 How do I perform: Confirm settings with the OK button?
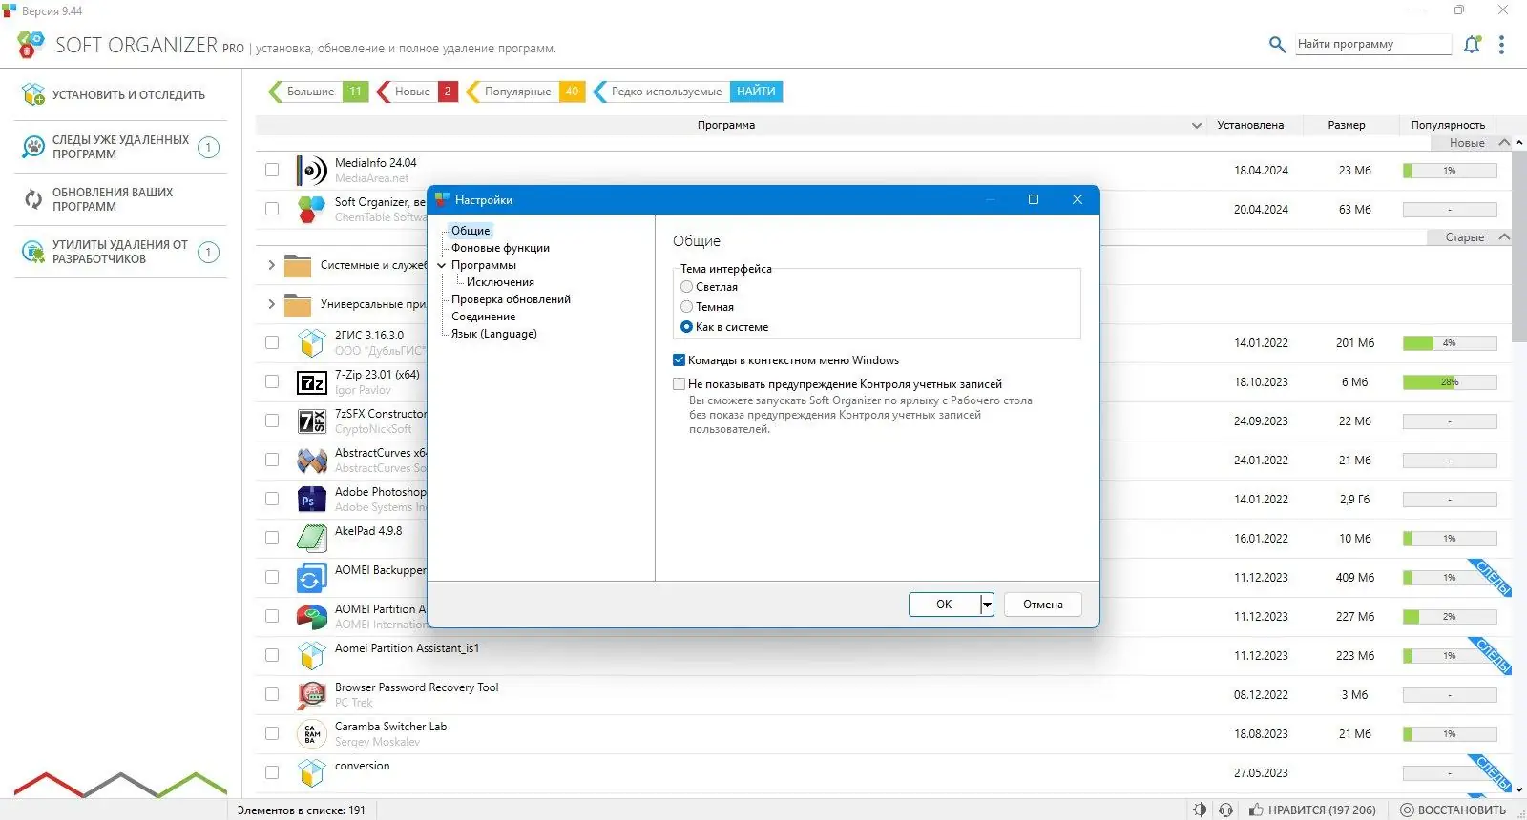[x=944, y=605]
